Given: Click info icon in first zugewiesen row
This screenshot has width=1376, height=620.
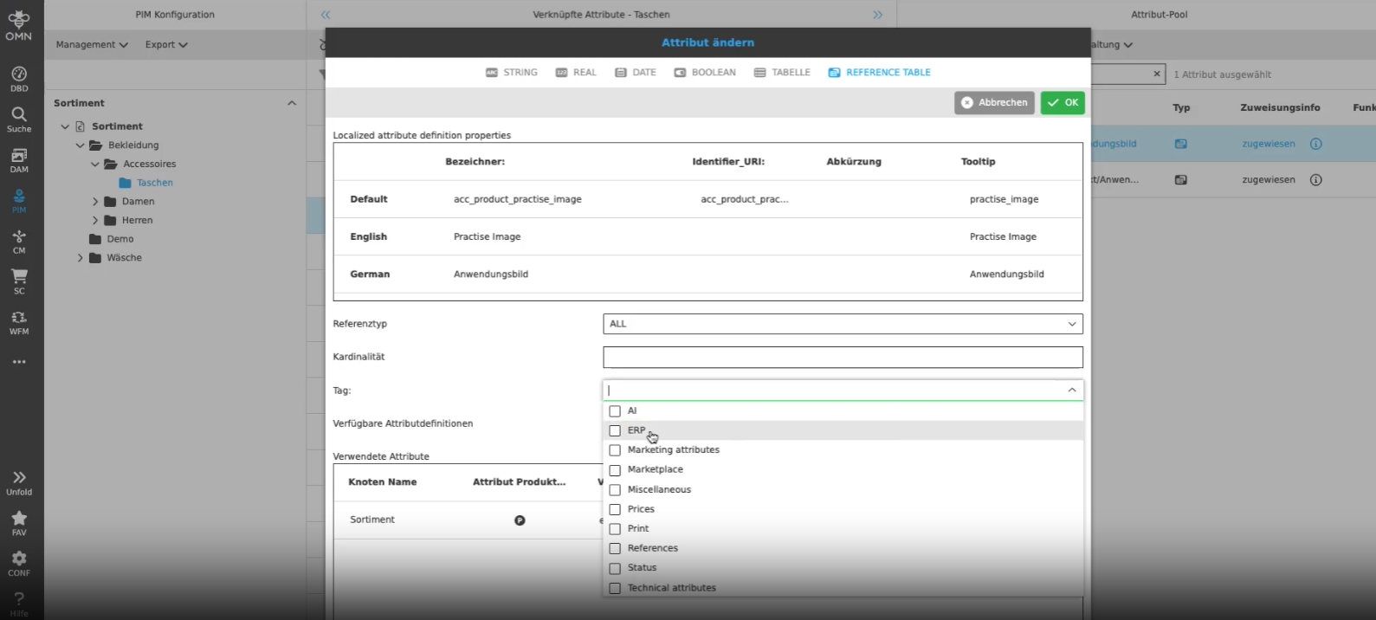Looking at the screenshot, I should pos(1315,144).
